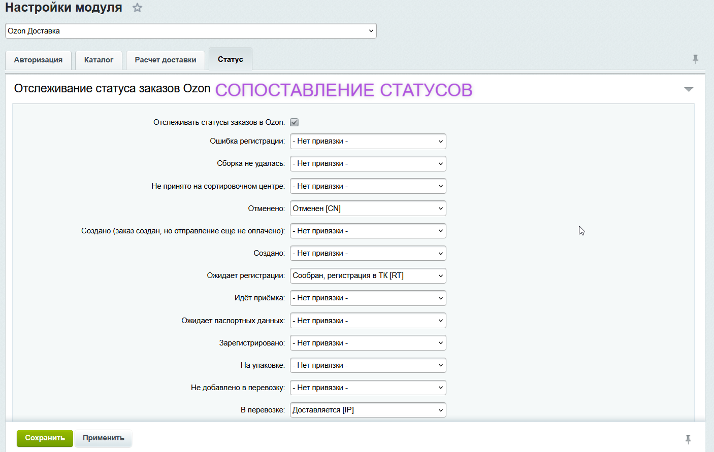This screenshot has width=714, height=452.
Task: Open the 'Ожидает регистрации' status dropdown
Action: 368,275
